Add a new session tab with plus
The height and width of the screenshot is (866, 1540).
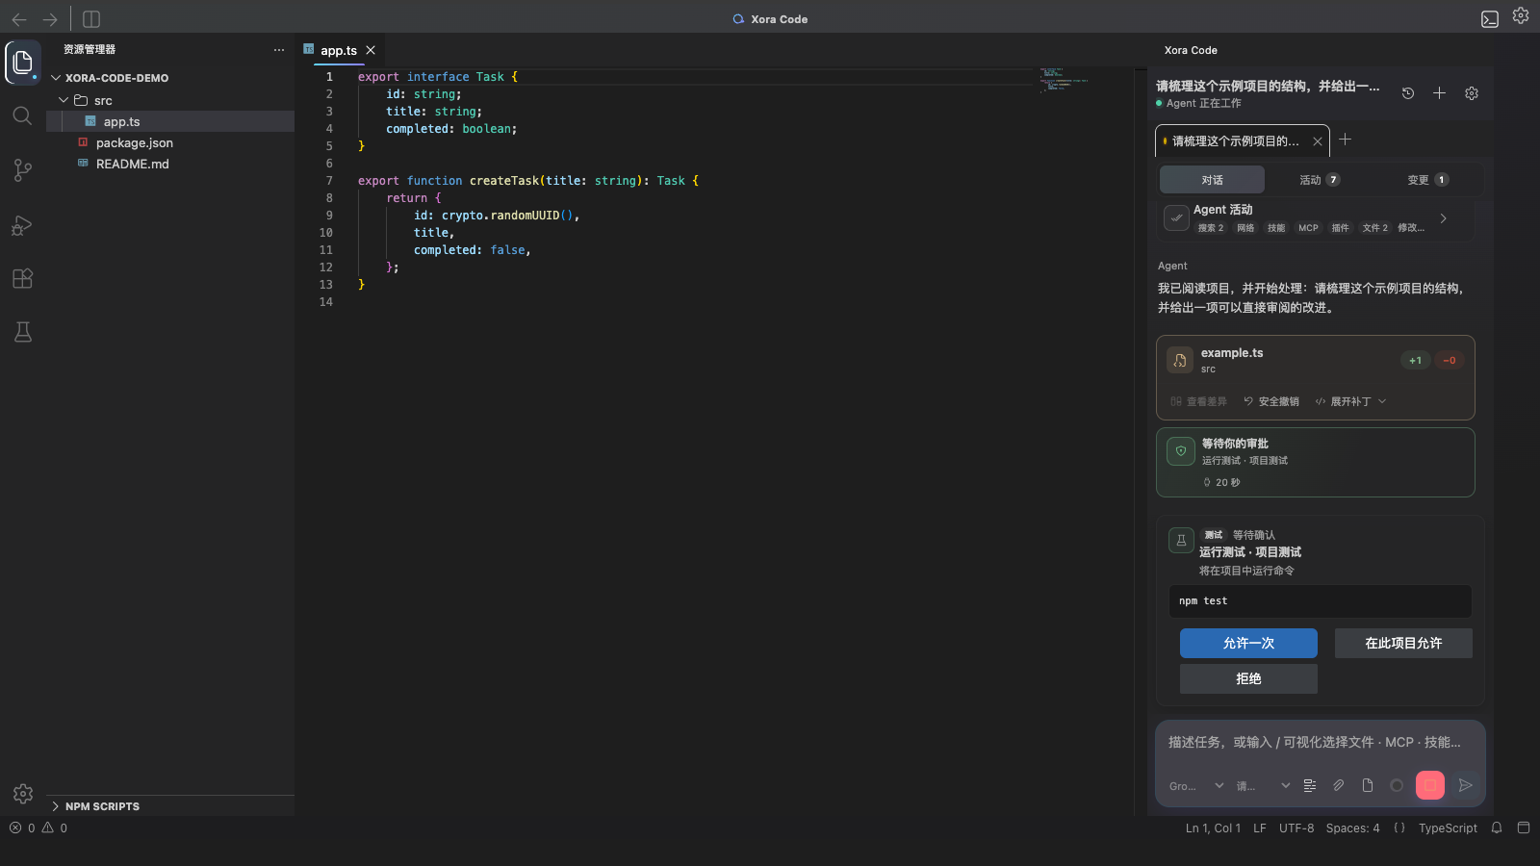(x=1346, y=140)
